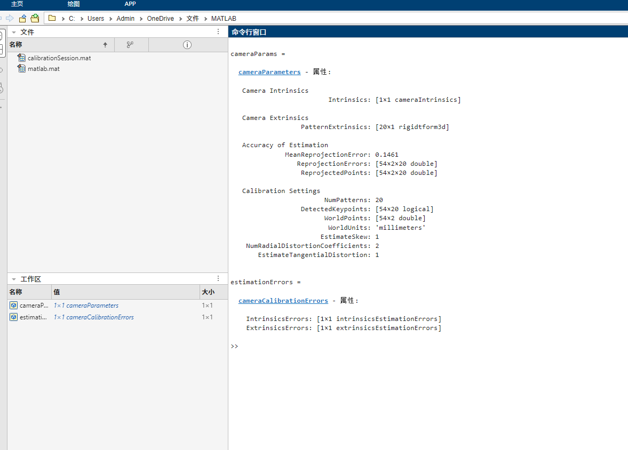628x450 pixels.
Task: Click the workspace 大小 column header
Action: (x=213, y=292)
